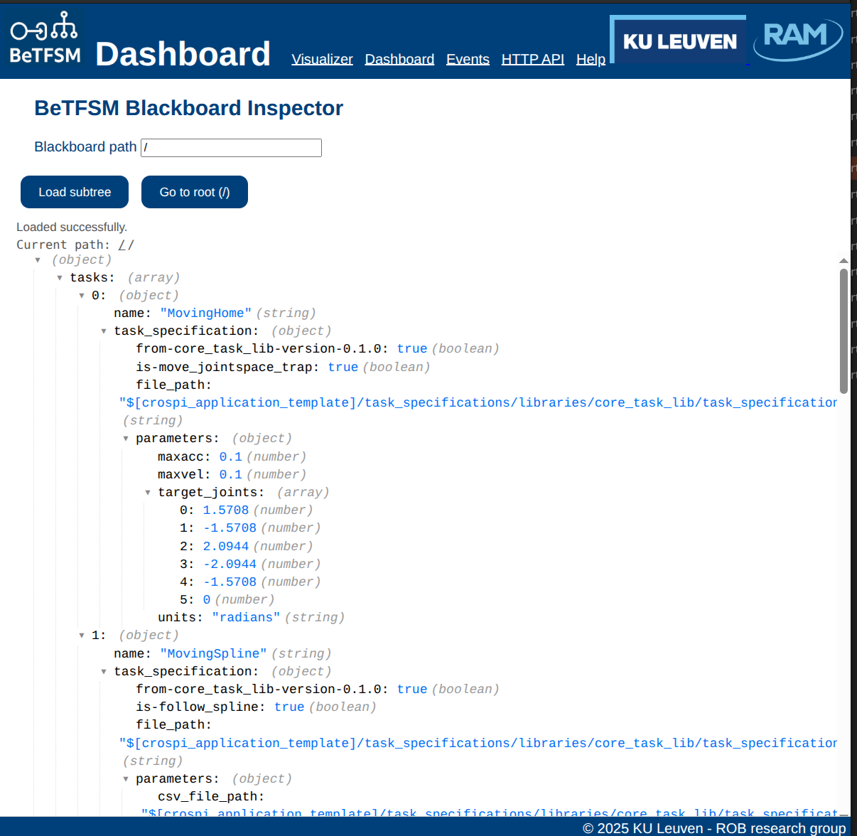The height and width of the screenshot is (836, 857).
Task: Click the is-follow_spline true value
Action: point(289,707)
